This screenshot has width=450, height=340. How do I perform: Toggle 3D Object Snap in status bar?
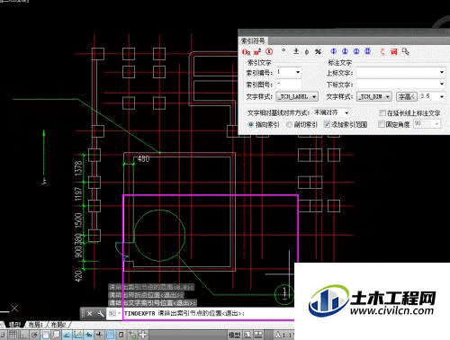pos(57,335)
